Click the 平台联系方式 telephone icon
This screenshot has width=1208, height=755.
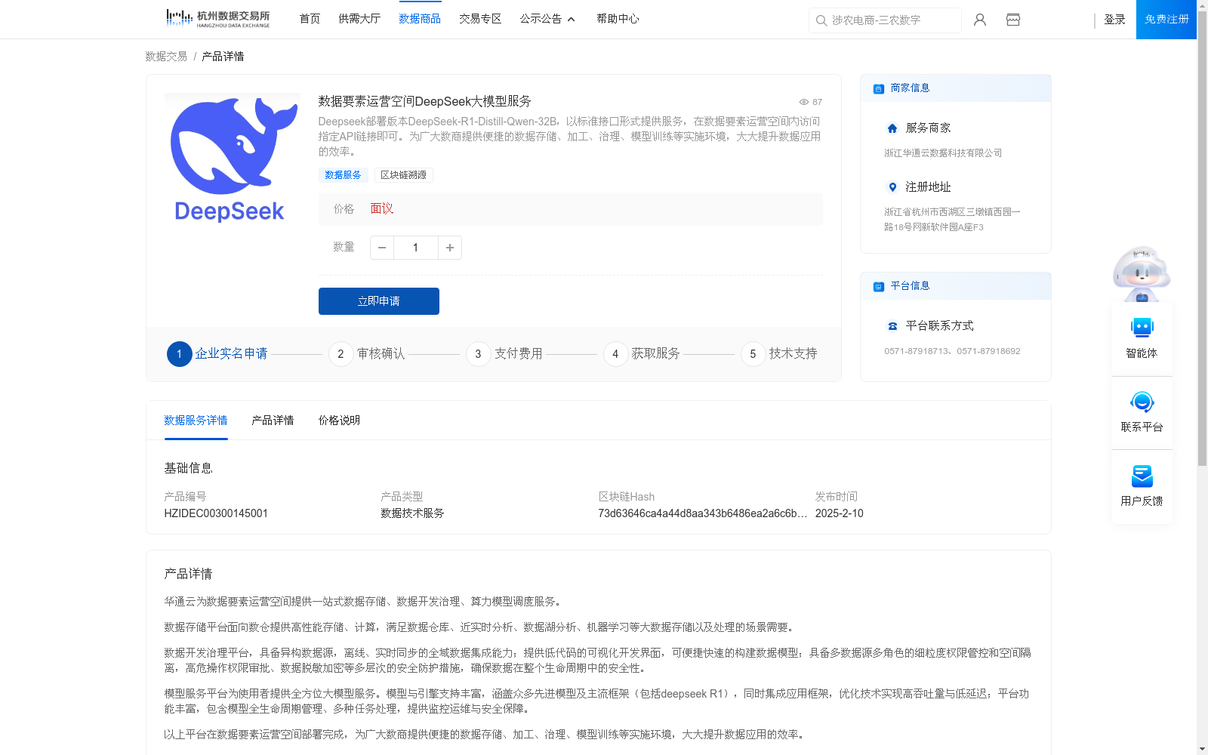coord(892,326)
